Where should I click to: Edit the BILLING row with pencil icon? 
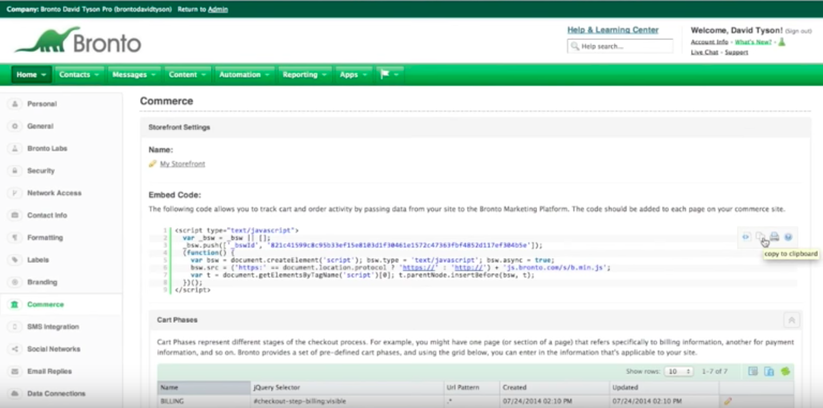(x=728, y=401)
